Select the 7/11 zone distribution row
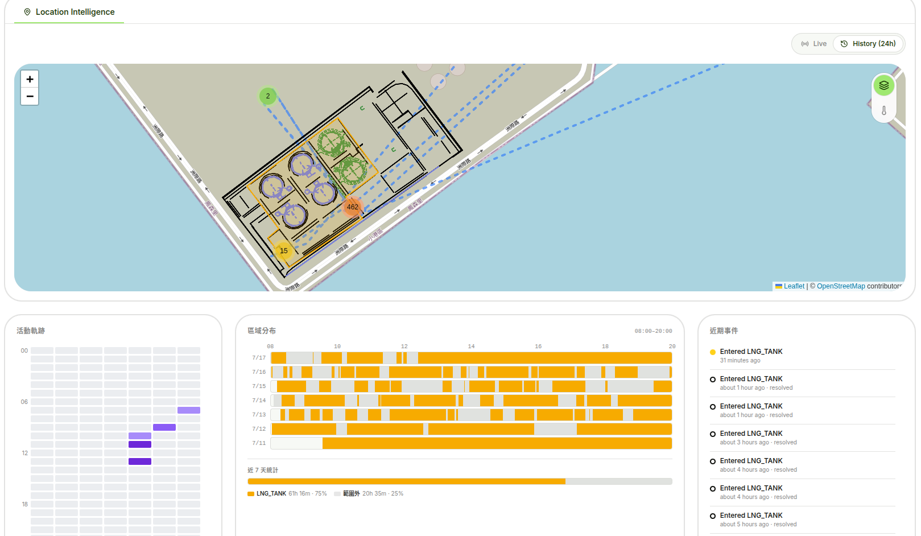The height and width of the screenshot is (536, 921). 462,443
